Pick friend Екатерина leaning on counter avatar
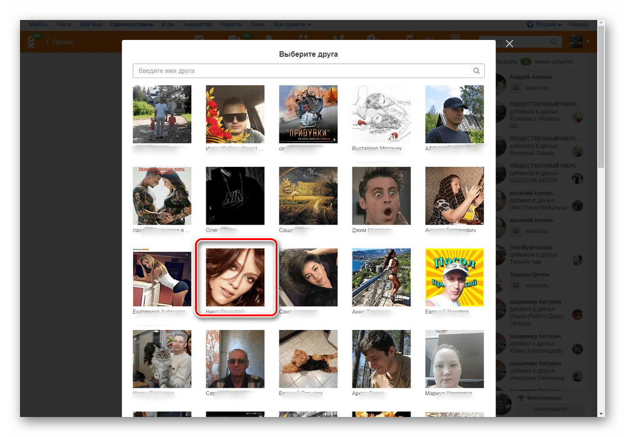Image resolution: width=625 pixels, height=437 pixels. tap(162, 278)
